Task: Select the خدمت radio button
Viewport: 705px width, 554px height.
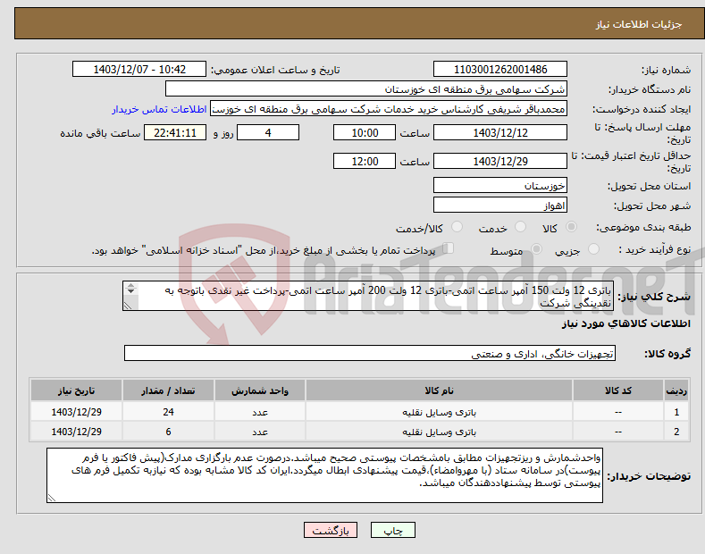Action: pos(520,227)
